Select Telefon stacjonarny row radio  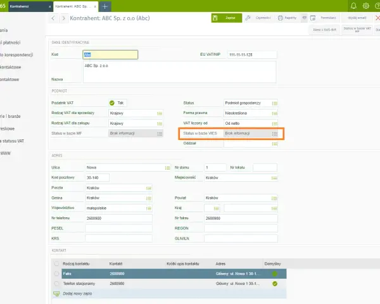[56, 283]
